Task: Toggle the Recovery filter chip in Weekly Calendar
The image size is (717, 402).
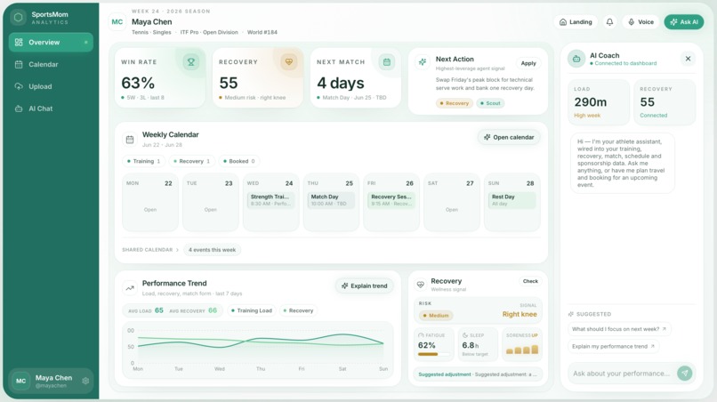Action: tap(191, 161)
